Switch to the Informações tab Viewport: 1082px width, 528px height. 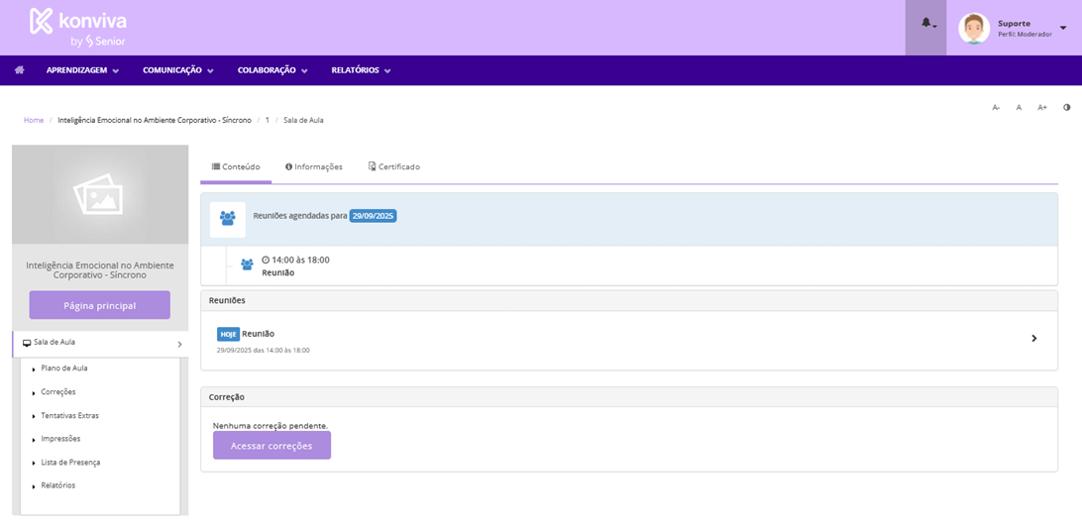314,166
